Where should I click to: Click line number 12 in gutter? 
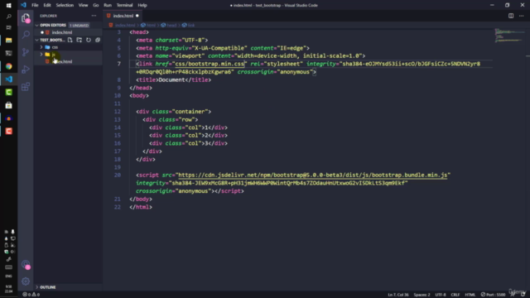click(118, 112)
